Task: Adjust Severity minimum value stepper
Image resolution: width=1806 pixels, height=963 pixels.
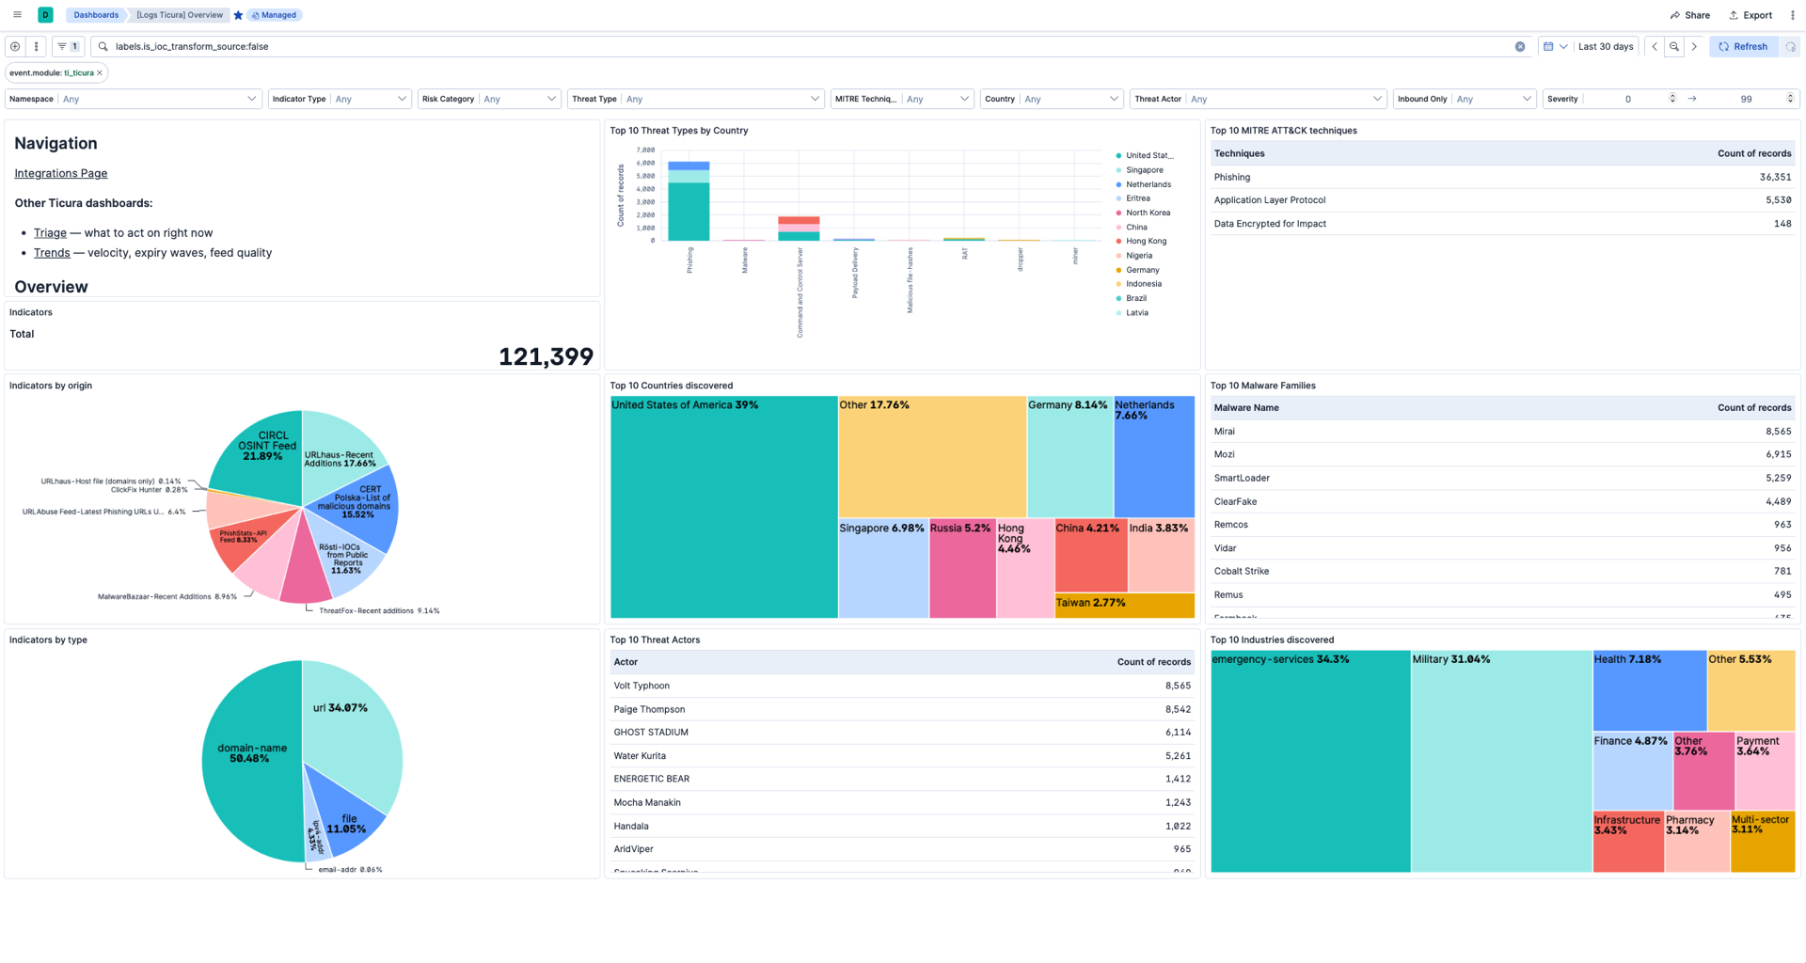Action: (x=1672, y=99)
